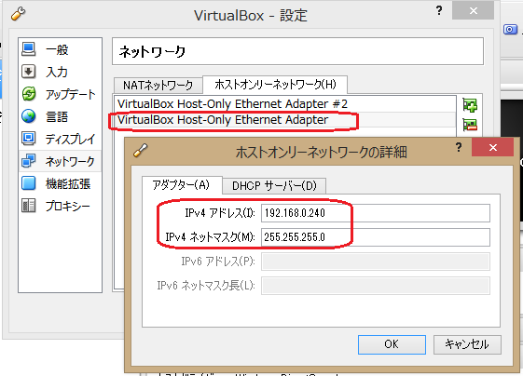Click the camera snapshot icon in the background window

[x=510, y=29]
